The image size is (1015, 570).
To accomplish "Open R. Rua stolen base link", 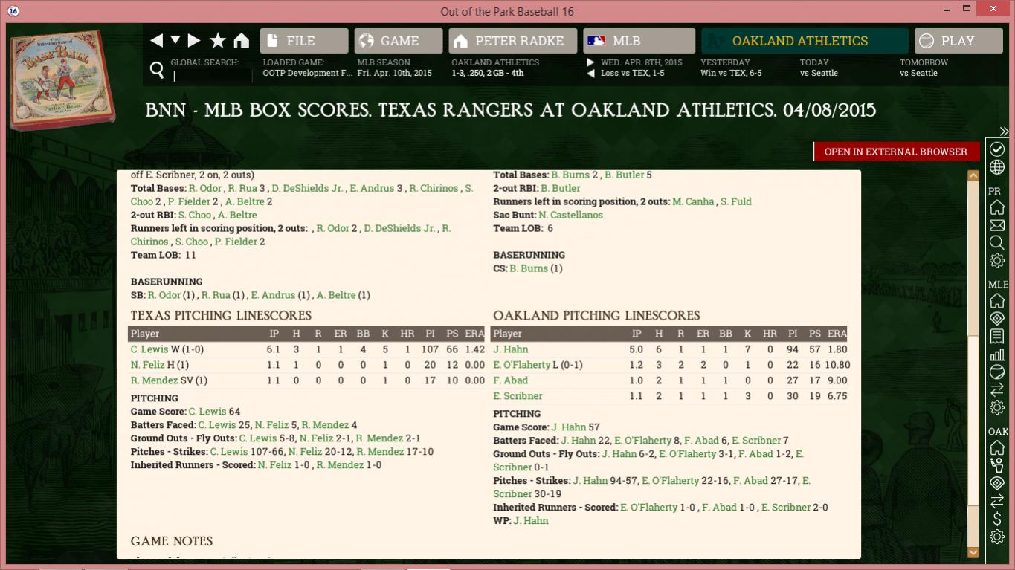I will [x=217, y=295].
